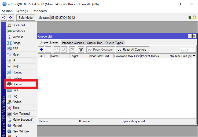Open New Terminal from sidebar
The width and height of the screenshot is (198, 137).
(x=21, y=114)
